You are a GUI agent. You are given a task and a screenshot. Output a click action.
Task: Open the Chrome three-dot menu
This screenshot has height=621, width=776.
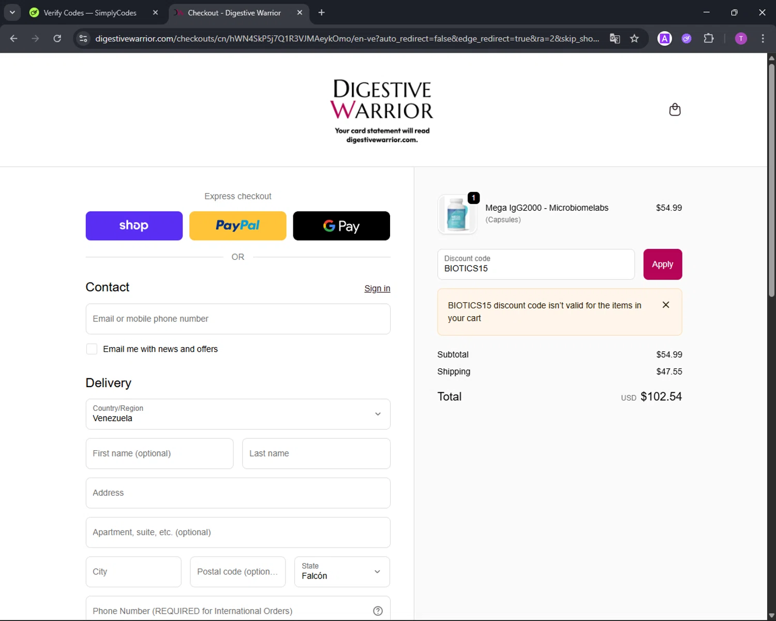[x=763, y=38]
